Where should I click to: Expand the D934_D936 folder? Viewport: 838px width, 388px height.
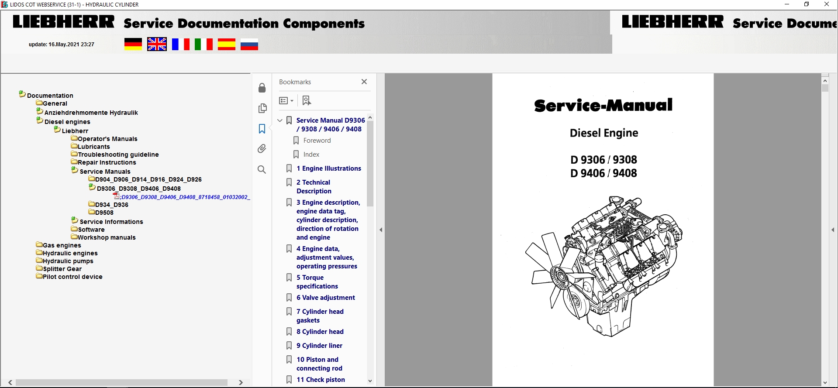point(92,204)
